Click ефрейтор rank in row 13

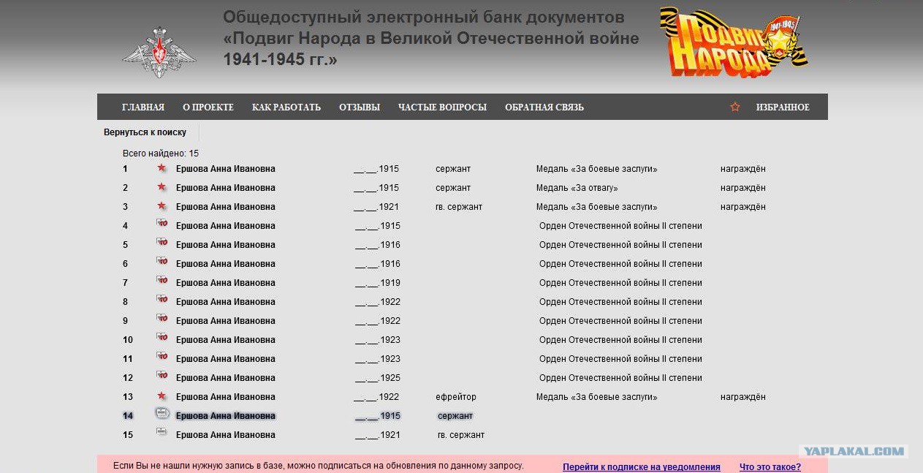tap(456, 397)
